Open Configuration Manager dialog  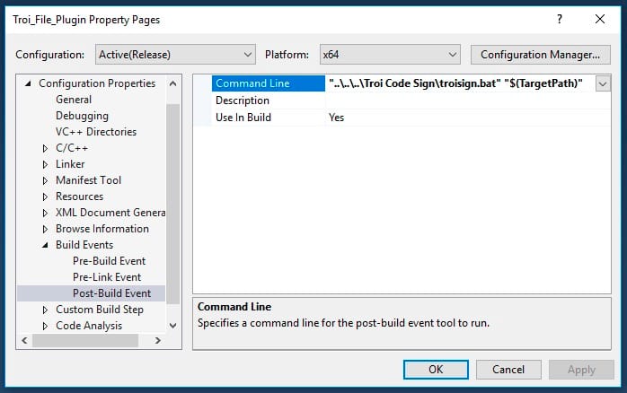[539, 54]
